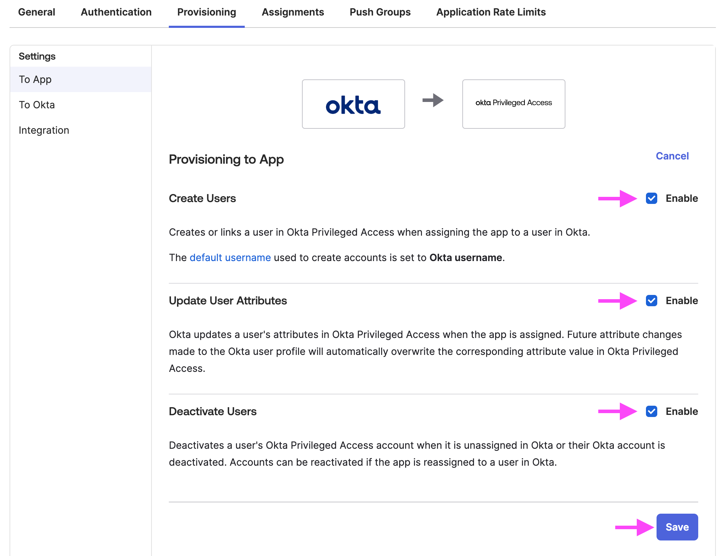
Task: Open the default username link
Action: tap(230, 258)
